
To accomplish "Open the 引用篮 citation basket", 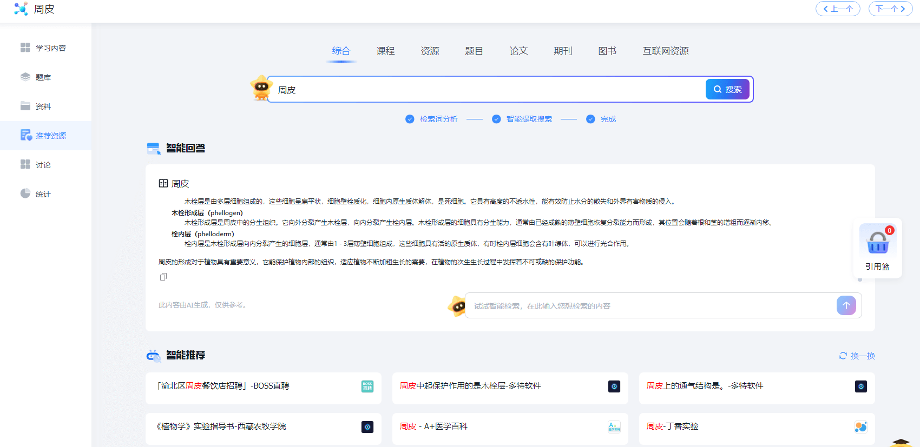I will point(877,248).
